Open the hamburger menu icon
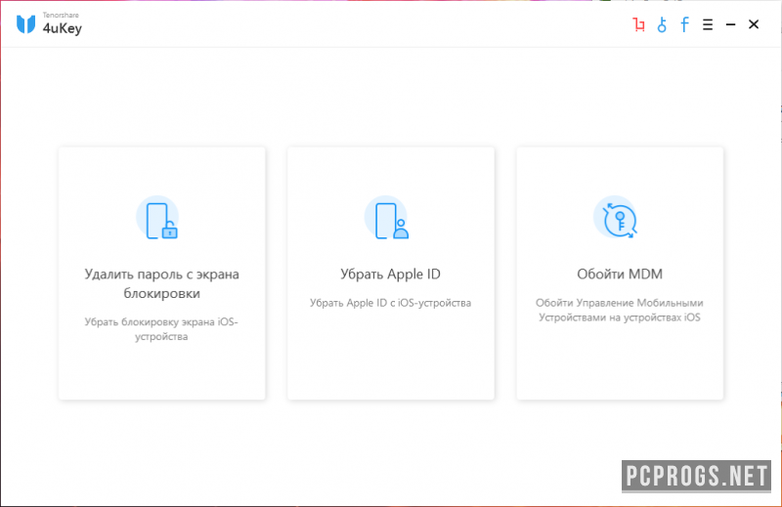The image size is (782, 507). [x=708, y=24]
